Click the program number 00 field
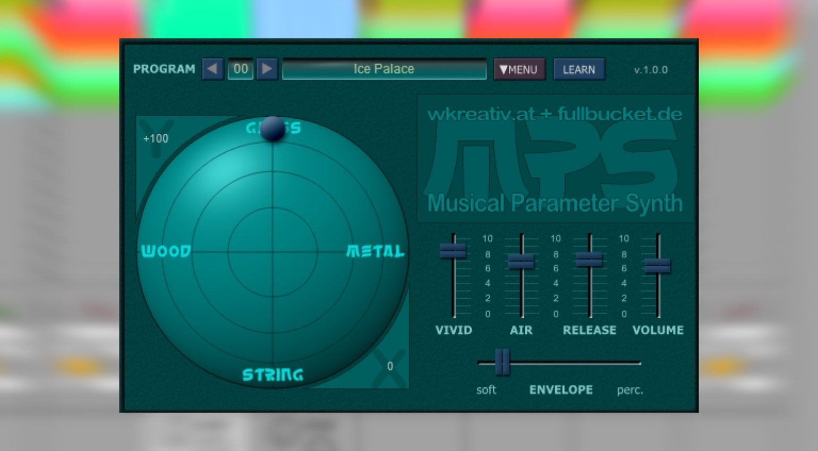This screenshot has height=451, width=818. (x=241, y=69)
